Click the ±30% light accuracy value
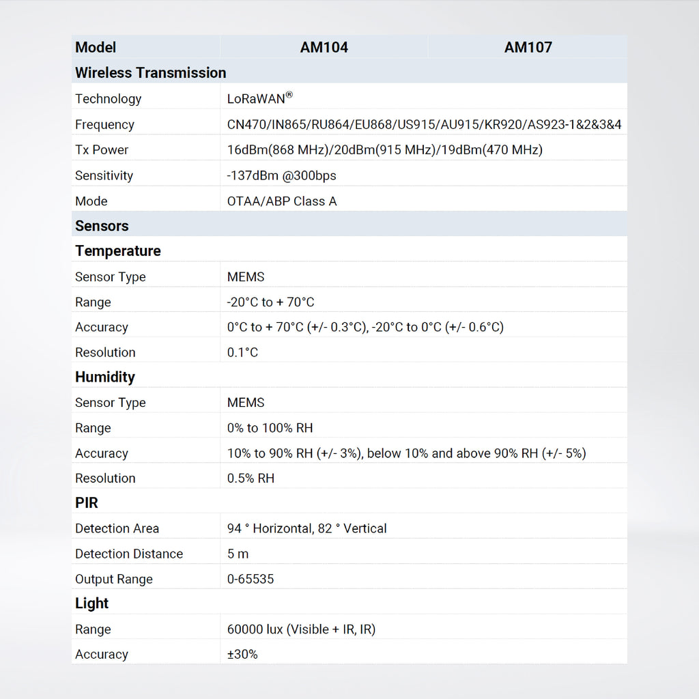The width and height of the screenshot is (699, 699). click(242, 654)
